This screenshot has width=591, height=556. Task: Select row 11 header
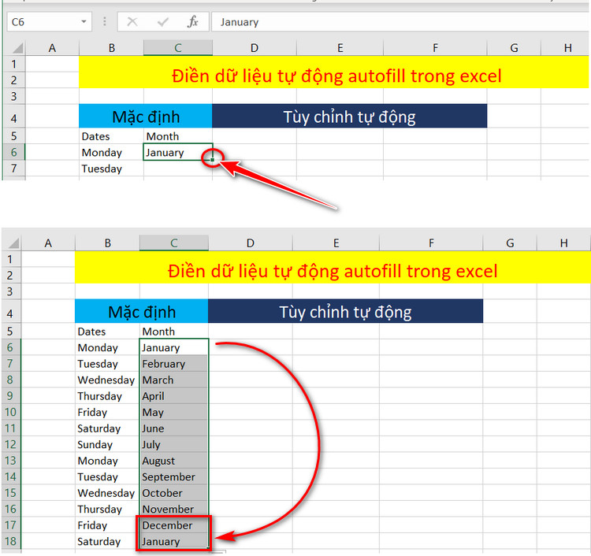coord(10,428)
